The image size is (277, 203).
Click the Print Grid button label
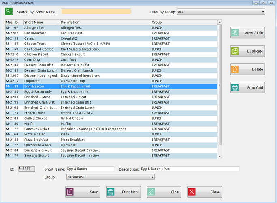click(255, 87)
